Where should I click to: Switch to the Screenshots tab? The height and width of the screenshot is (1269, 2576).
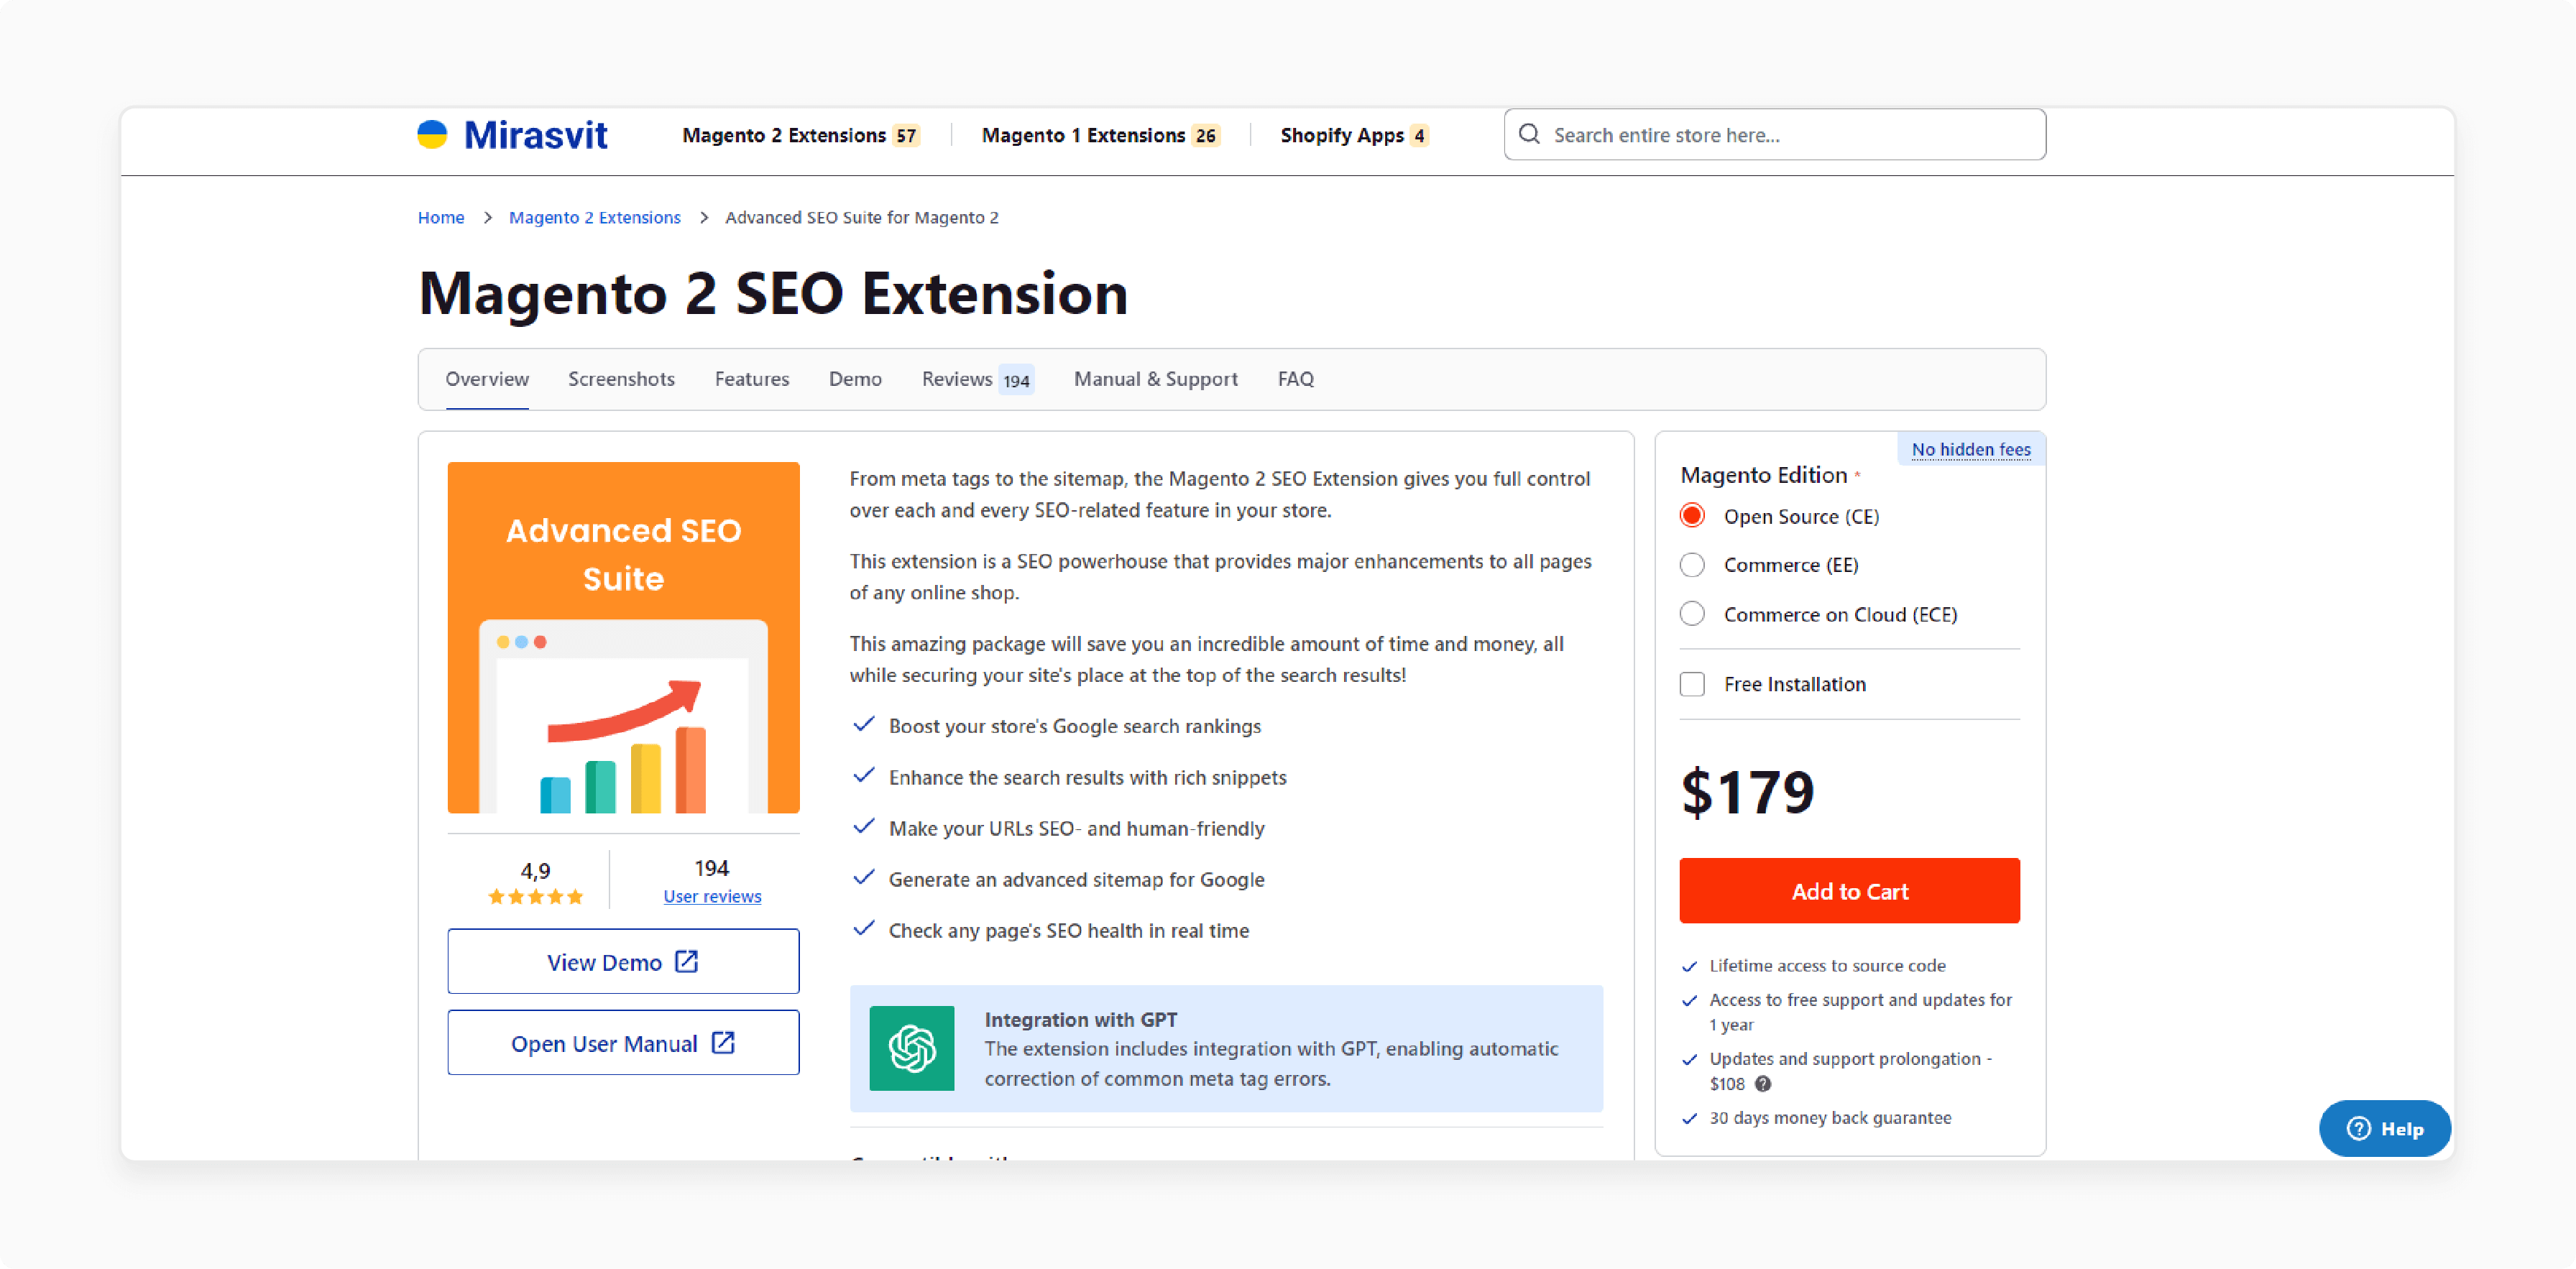[x=621, y=379]
